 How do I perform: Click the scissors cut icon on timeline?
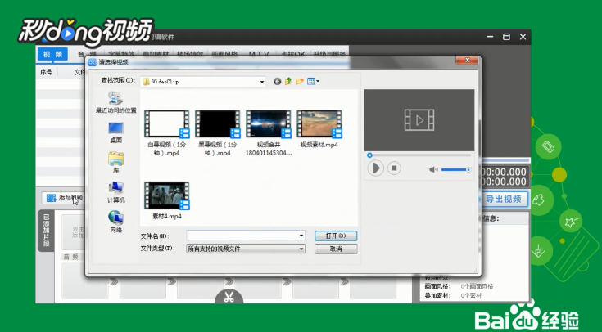point(229,297)
